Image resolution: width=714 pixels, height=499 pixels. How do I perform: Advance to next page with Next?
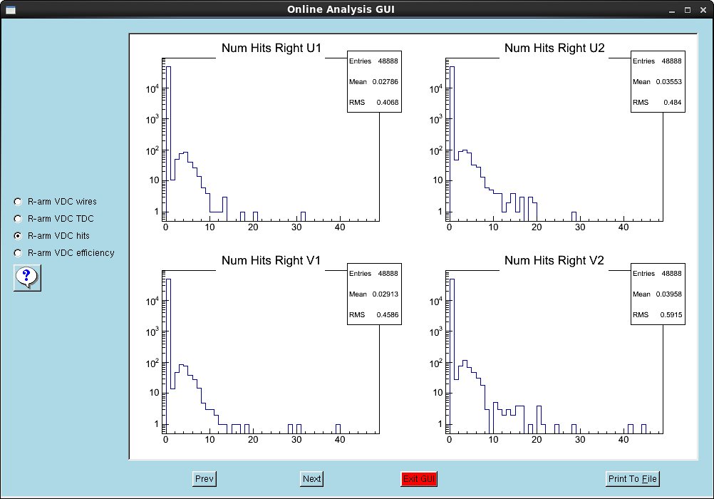click(x=312, y=479)
